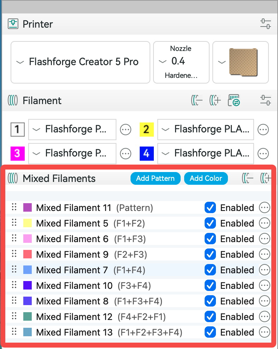
Task: Open filament 4 Flashforge PLA dropdown
Action: pyautogui.click(x=206, y=153)
